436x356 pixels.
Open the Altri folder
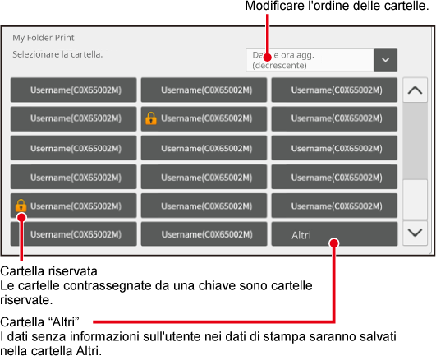(334, 234)
